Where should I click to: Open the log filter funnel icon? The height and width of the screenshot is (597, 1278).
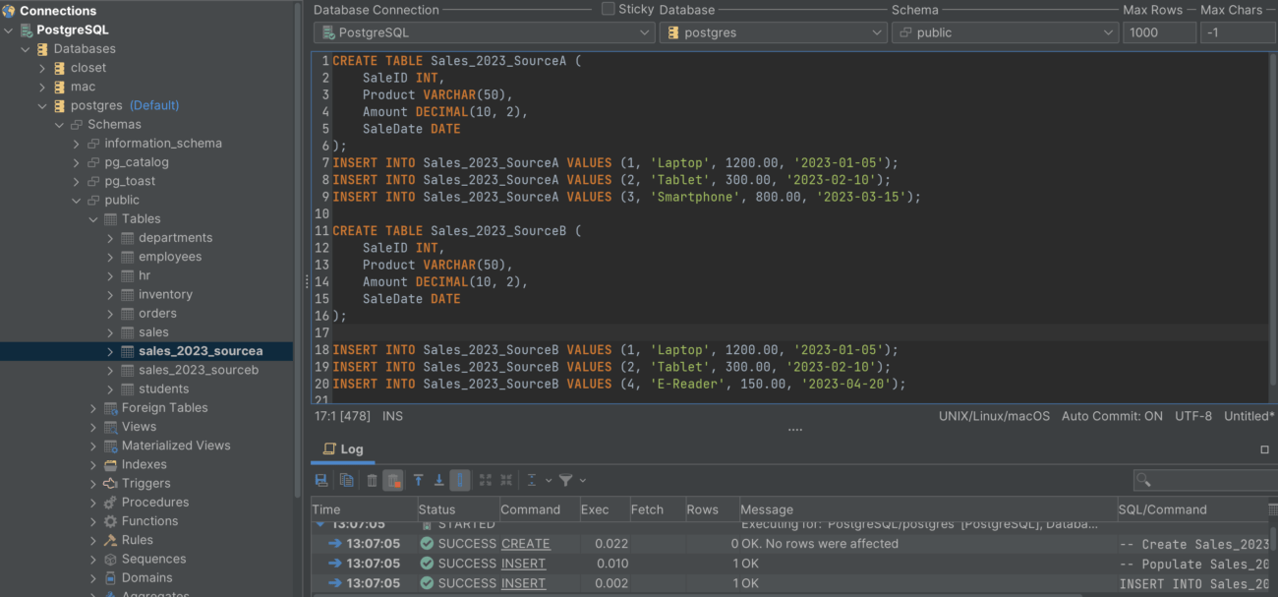pyautogui.click(x=567, y=480)
